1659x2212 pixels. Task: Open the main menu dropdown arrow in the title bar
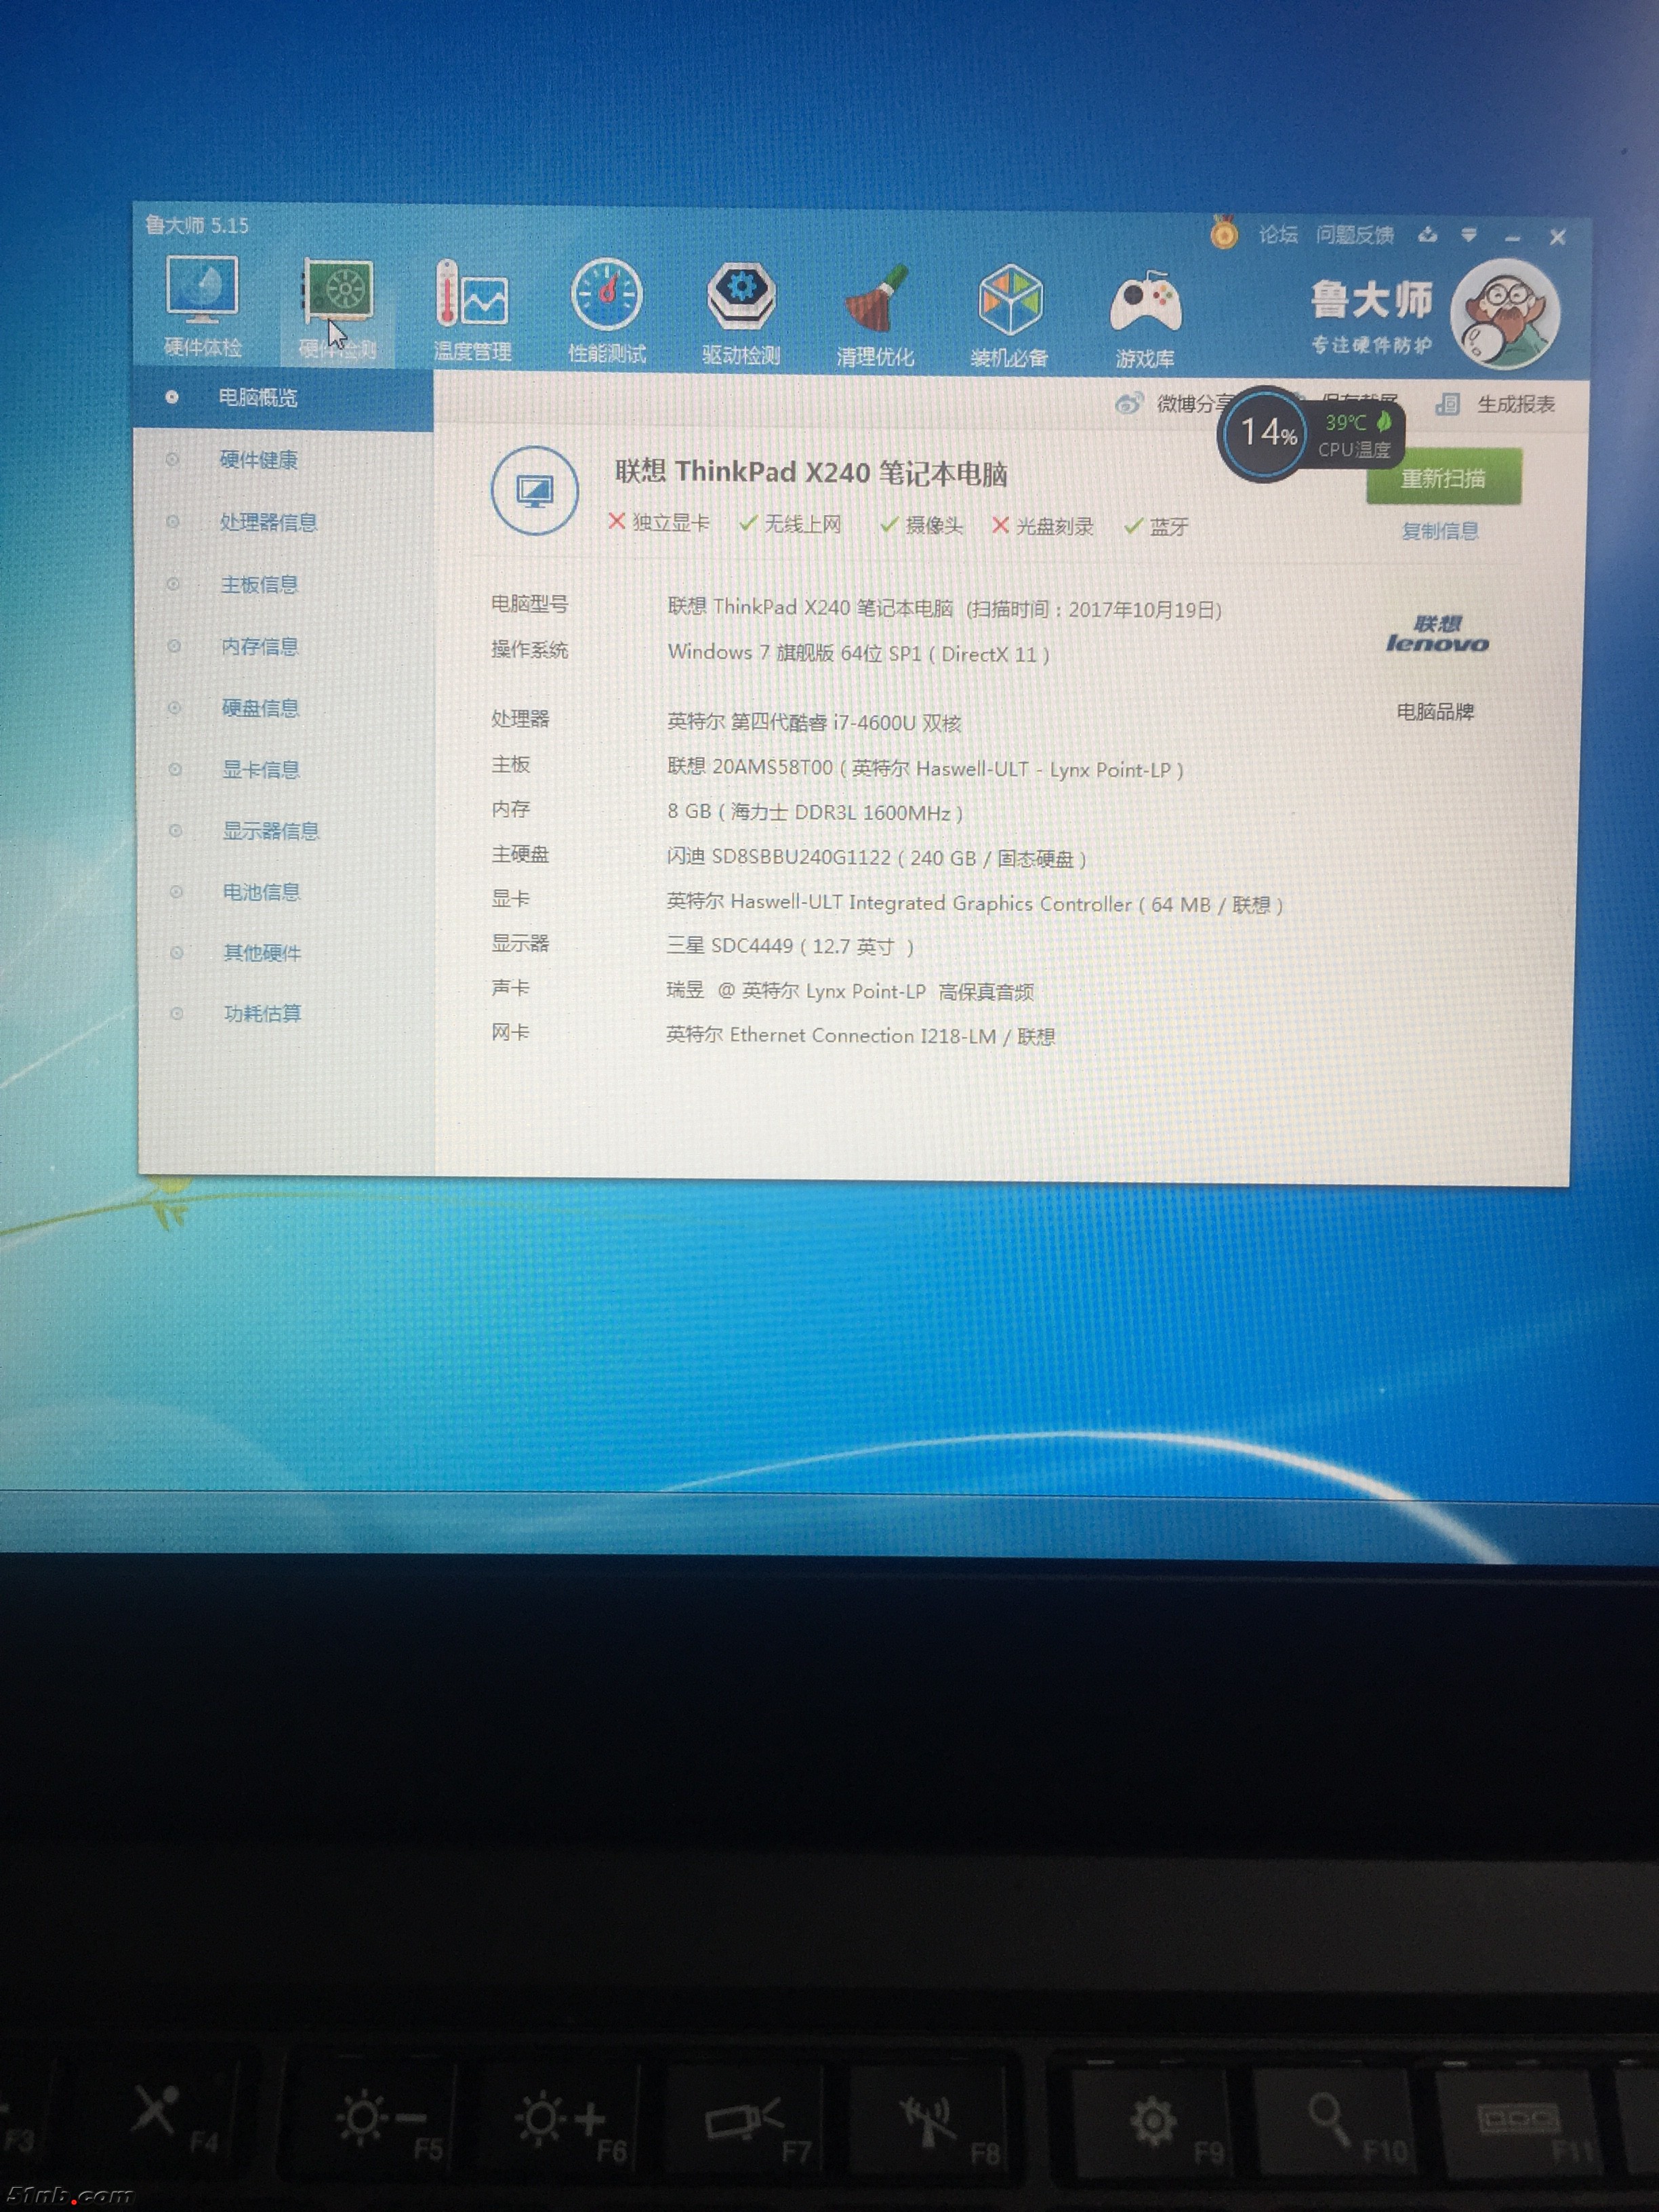tap(1469, 236)
